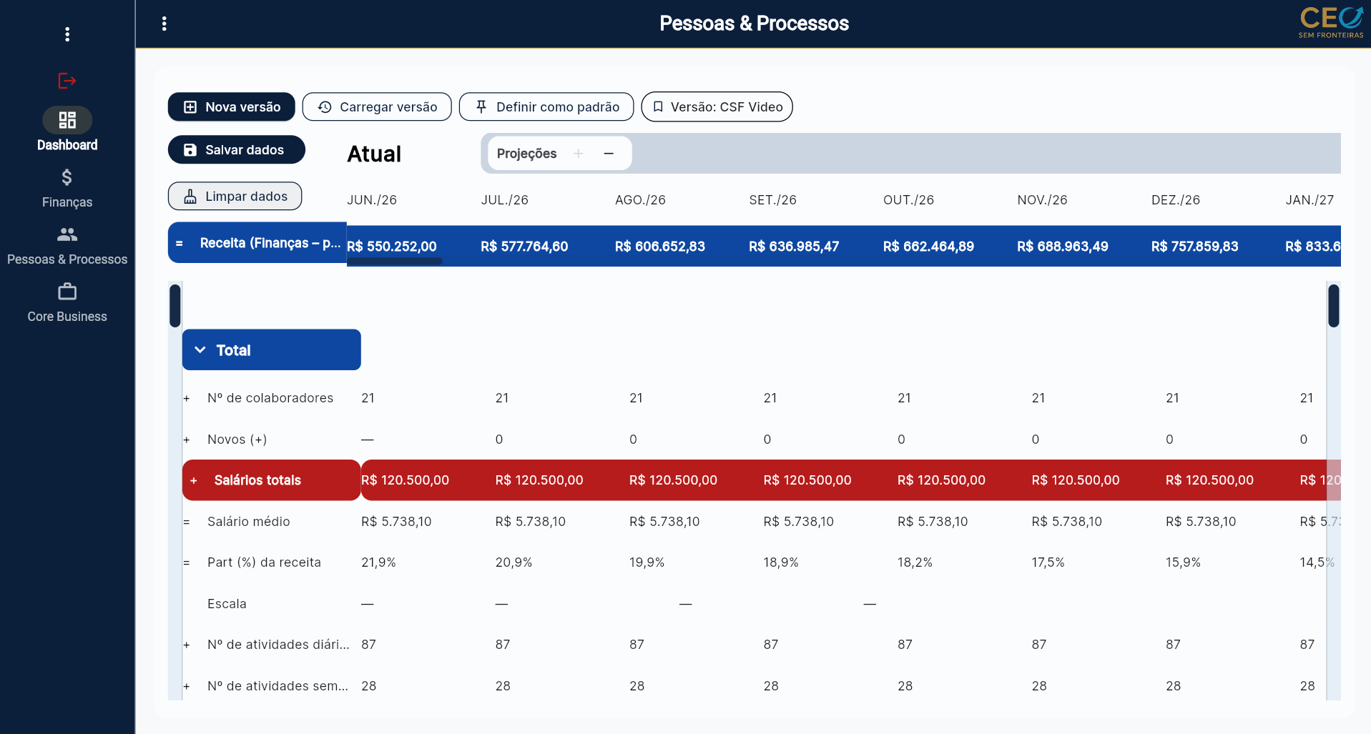Click receita value R$ 577.764,60
Viewport: 1371px width, 734px height.
coord(524,247)
